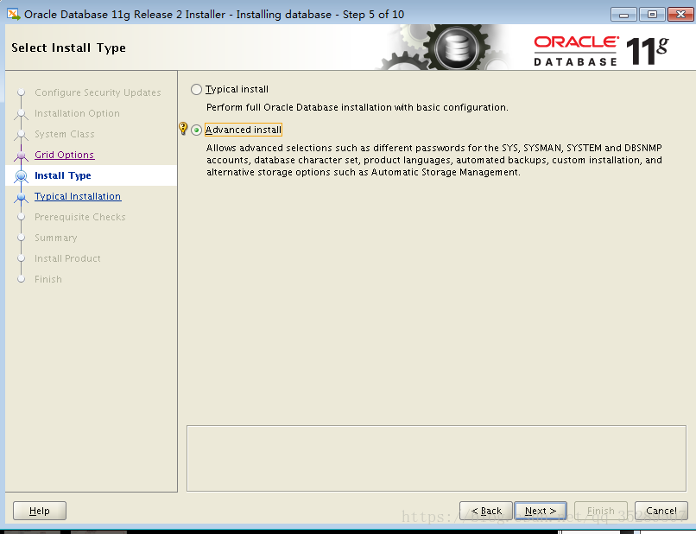Click the disabled Finish button
Viewport: 696px width, 534px height.
[x=600, y=511]
